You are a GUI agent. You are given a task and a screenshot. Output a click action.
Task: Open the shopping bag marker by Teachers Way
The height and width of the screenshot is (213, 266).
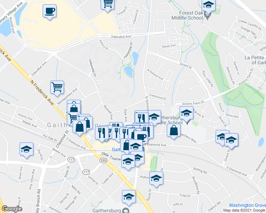coord(174,131)
